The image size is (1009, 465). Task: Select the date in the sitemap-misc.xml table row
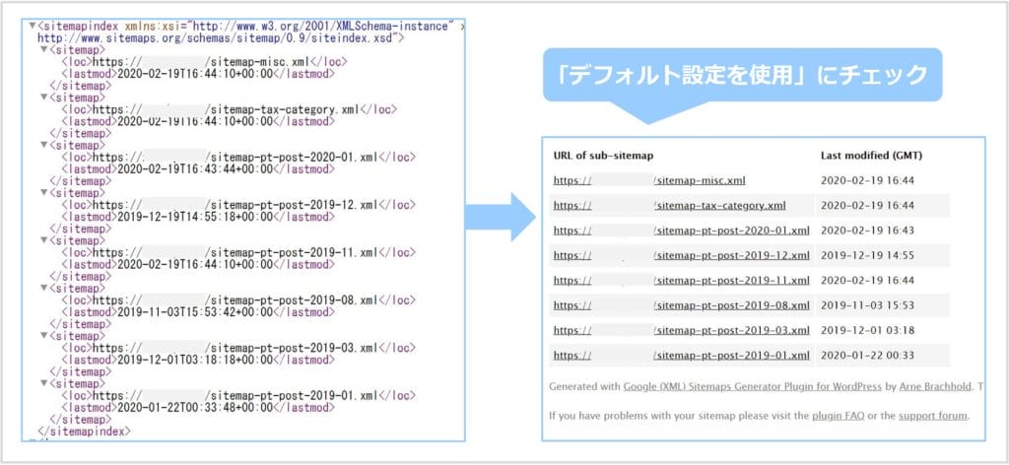(x=867, y=180)
